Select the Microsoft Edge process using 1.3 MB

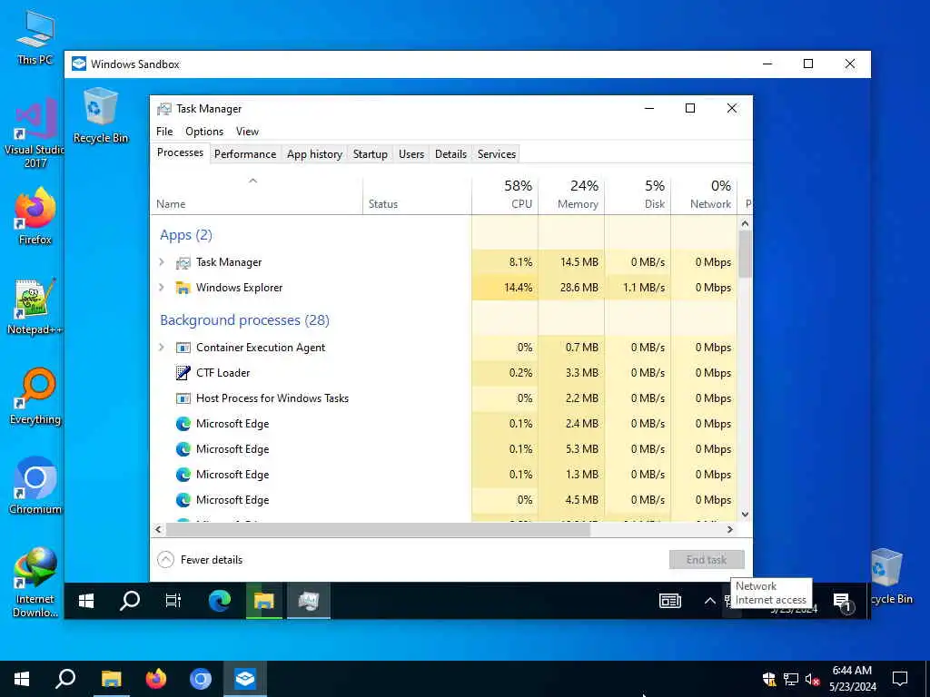tap(443, 475)
